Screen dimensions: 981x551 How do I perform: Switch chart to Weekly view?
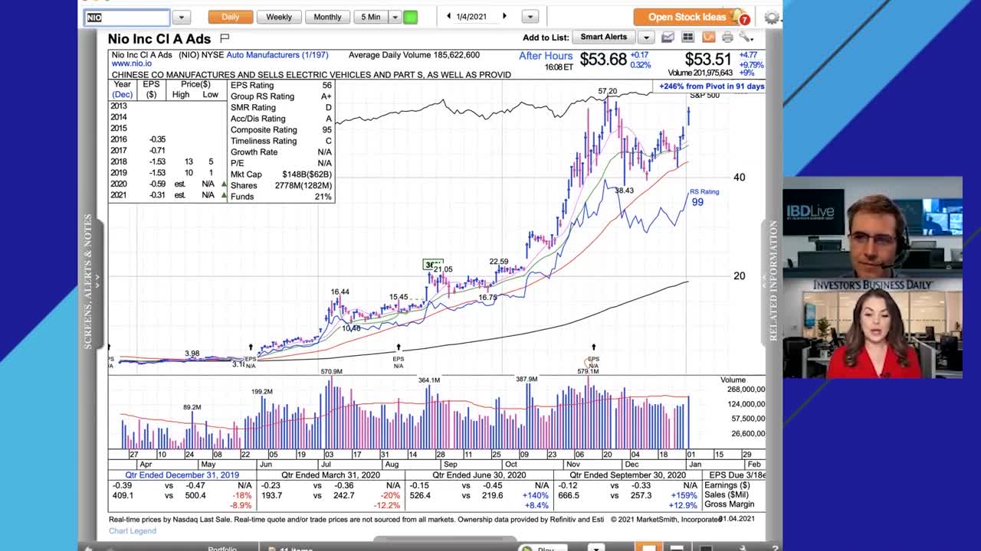tap(278, 17)
